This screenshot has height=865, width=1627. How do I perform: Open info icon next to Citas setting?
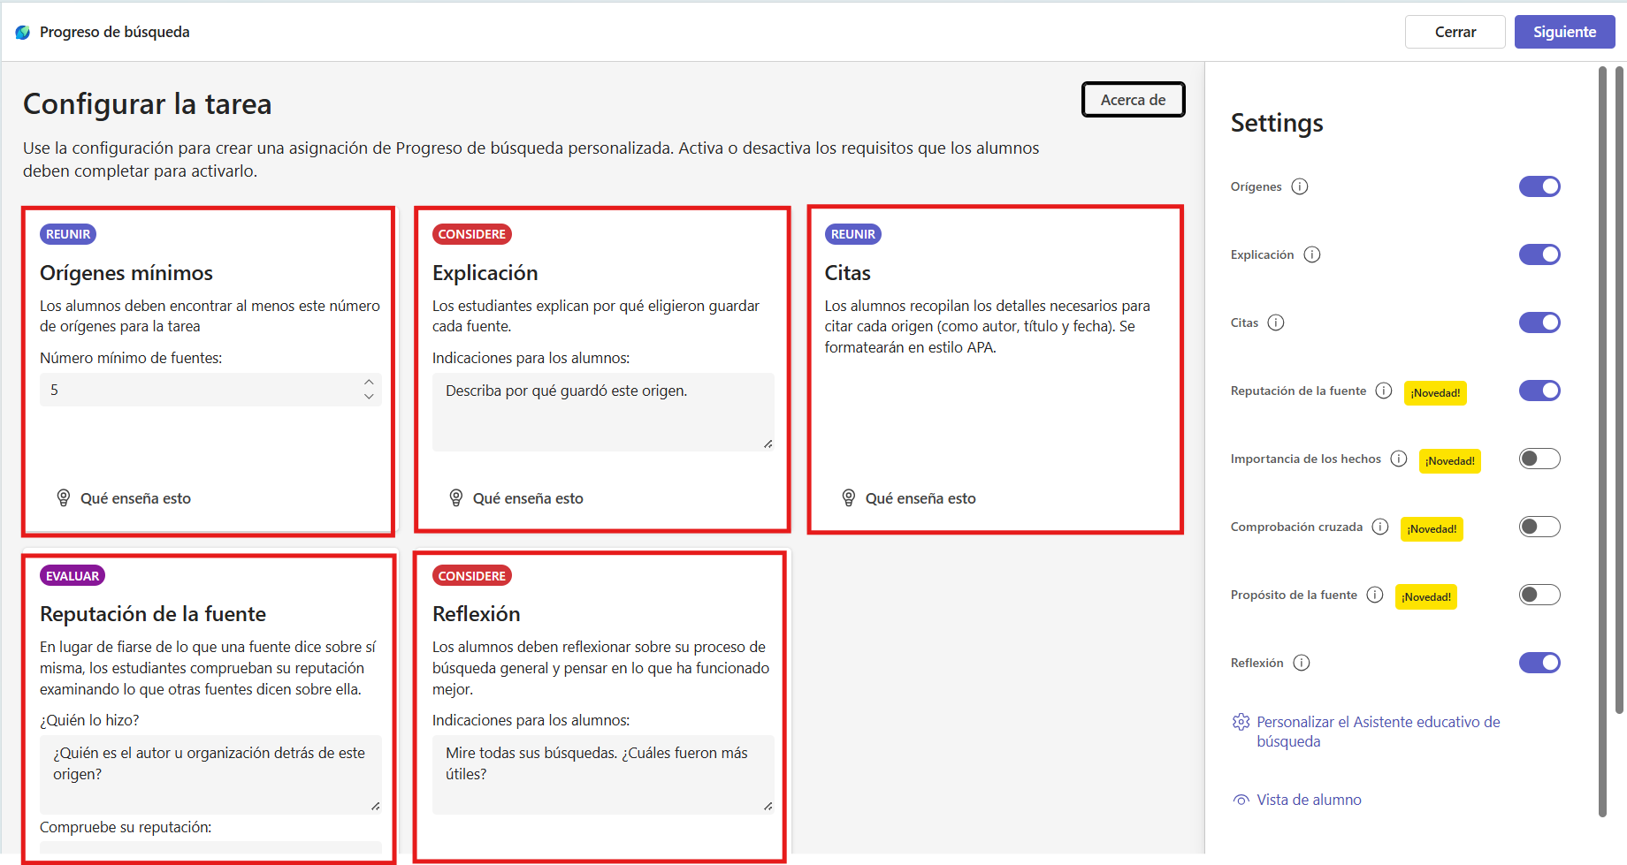pos(1276,322)
